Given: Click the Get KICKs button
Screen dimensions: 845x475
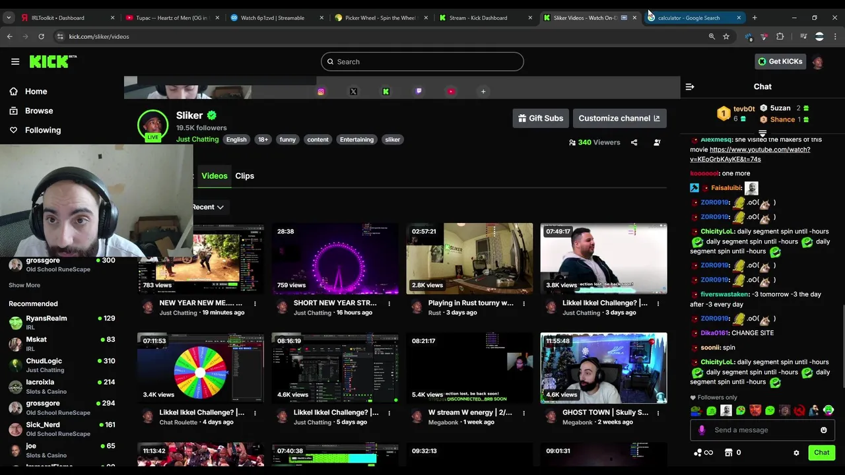Looking at the screenshot, I should coord(780,61).
